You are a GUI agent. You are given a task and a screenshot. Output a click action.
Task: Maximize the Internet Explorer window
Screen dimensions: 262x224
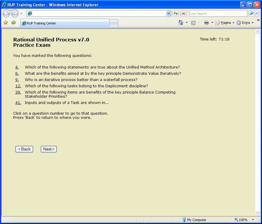[x=250, y=5]
